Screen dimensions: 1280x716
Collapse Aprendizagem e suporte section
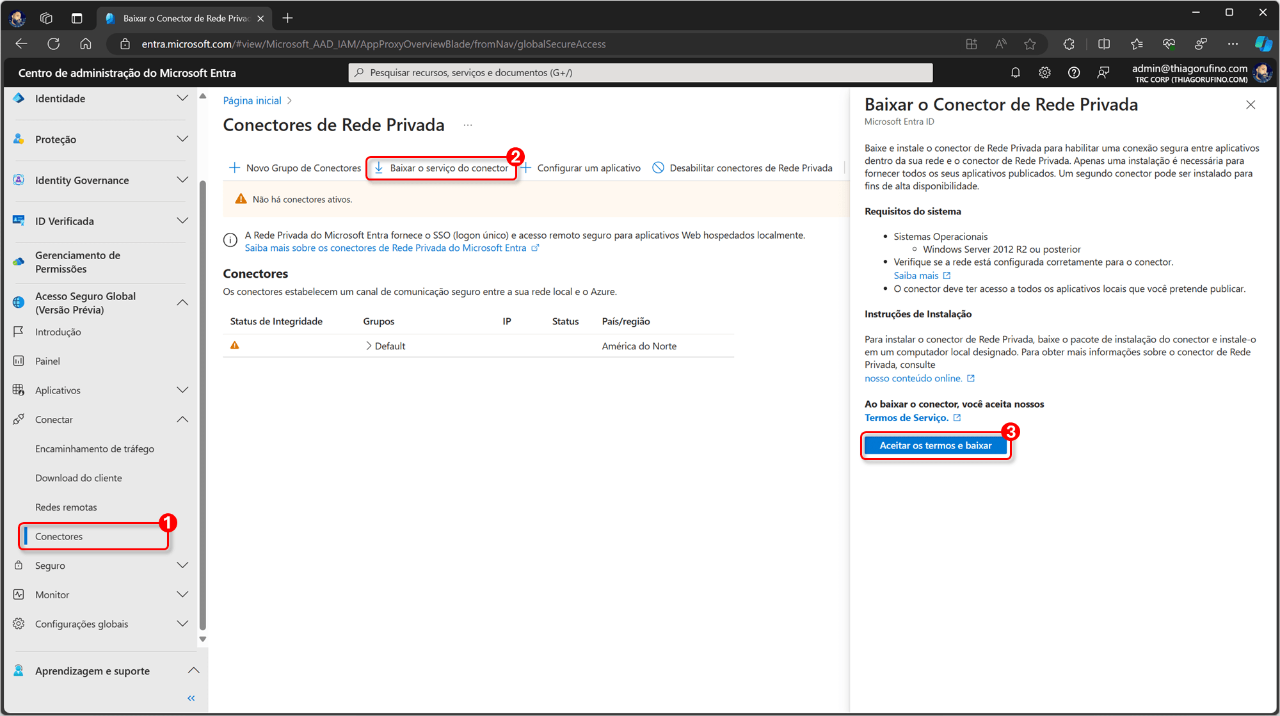[193, 671]
